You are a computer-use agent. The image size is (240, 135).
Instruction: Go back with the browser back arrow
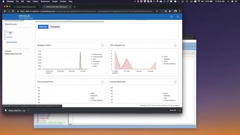(x=5, y=11)
